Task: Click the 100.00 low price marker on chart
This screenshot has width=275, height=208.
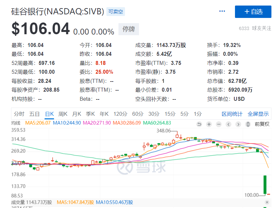Action: point(252,195)
